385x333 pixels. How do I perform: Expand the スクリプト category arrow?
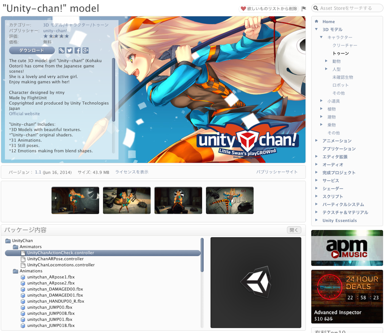(316, 196)
